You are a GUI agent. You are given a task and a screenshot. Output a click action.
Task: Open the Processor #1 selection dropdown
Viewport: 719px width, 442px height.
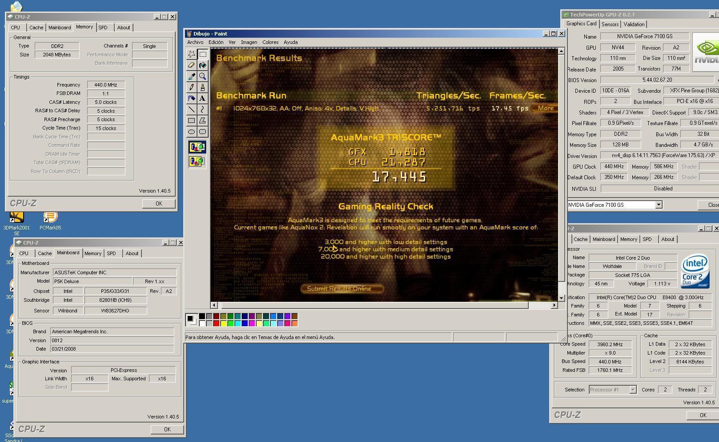coord(633,390)
